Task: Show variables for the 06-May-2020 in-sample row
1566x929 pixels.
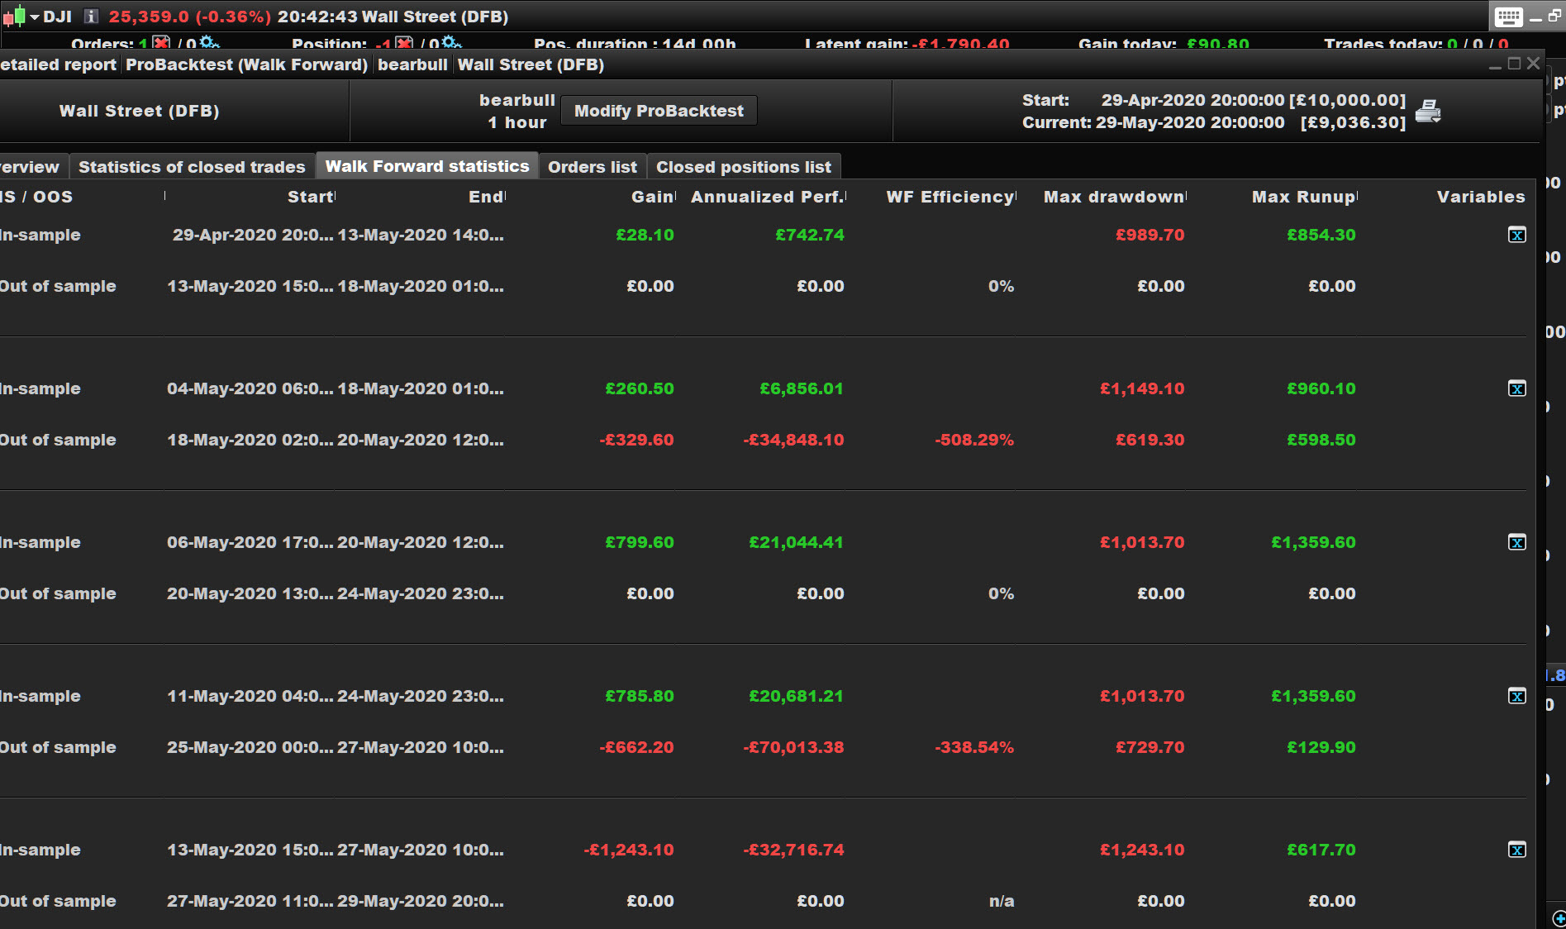Action: pyautogui.click(x=1516, y=542)
